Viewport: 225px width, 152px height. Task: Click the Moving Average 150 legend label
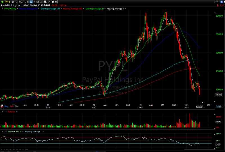(50, 9)
